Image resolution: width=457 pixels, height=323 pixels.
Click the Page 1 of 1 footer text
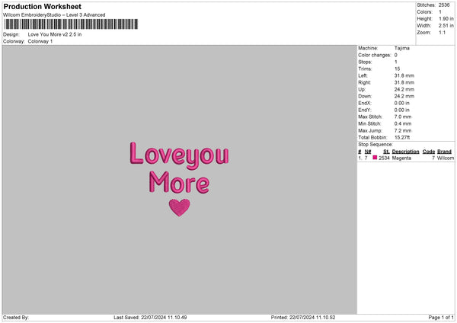point(441,318)
